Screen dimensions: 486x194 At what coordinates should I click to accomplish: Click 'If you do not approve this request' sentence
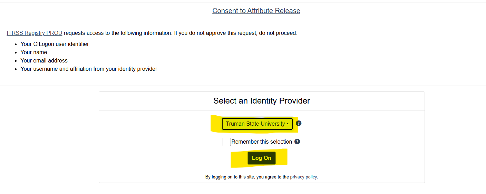tap(214, 33)
